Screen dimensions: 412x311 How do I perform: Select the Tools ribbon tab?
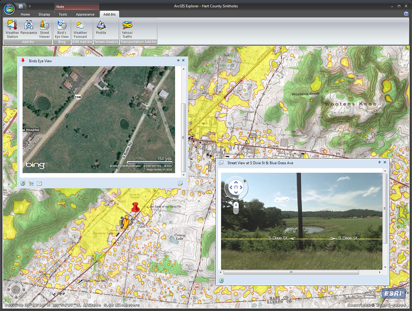click(x=63, y=14)
